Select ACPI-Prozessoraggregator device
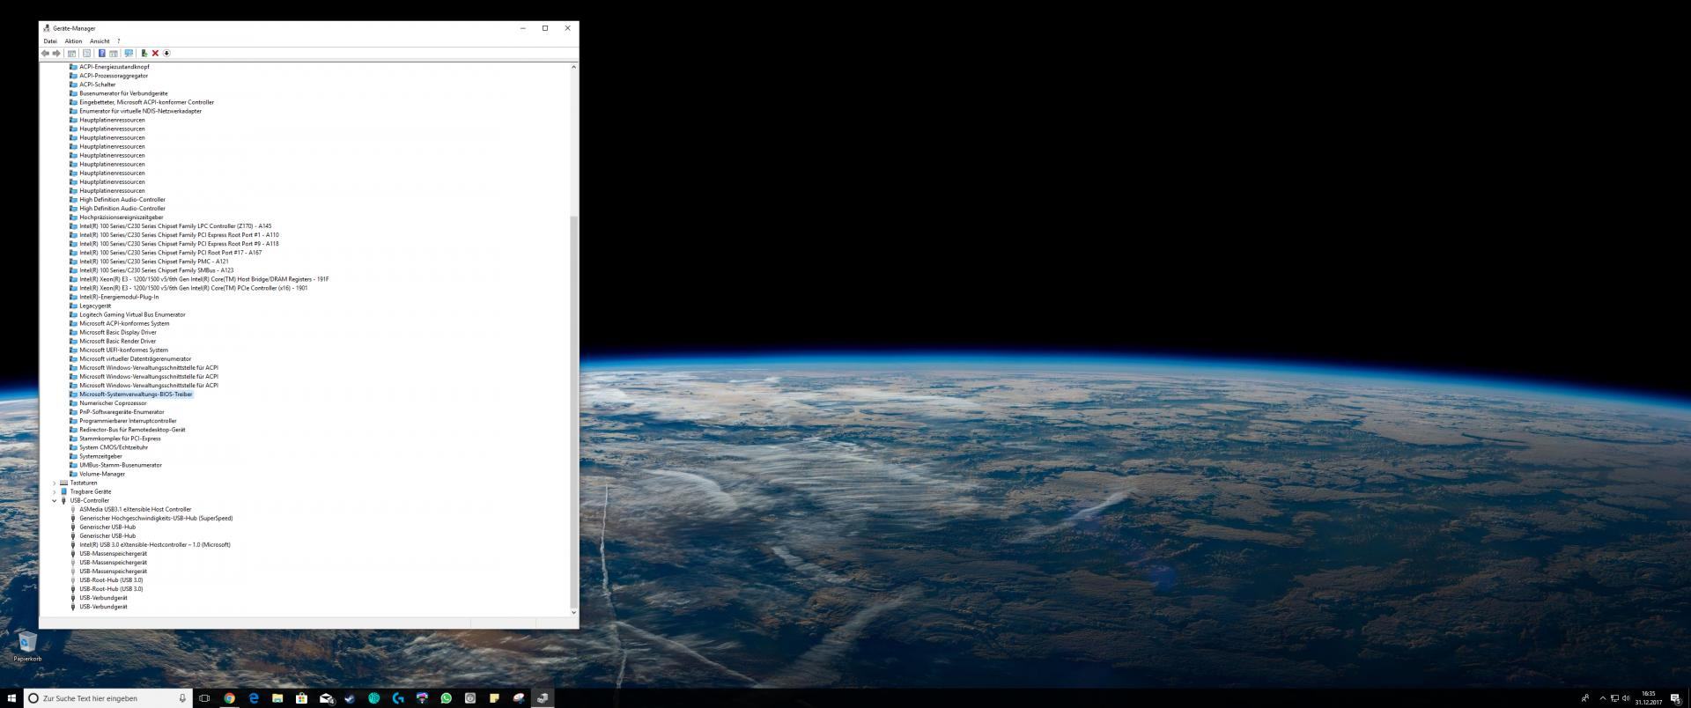1691x708 pixels. [x=114, y=76]
